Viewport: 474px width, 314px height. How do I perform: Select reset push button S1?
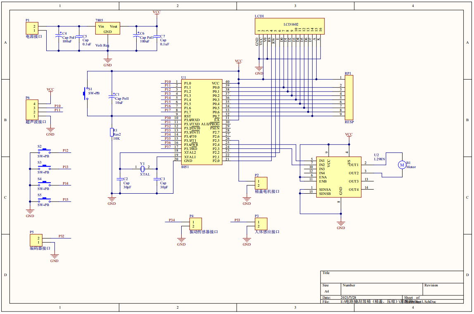coord(86,94)
